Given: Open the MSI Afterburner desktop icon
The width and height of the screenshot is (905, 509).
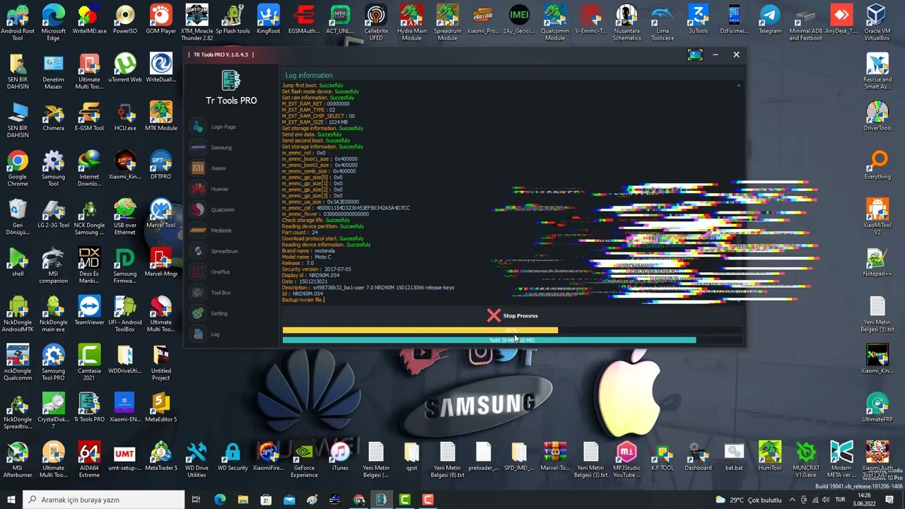Looking at the screenshot, I should pyautogui.click(x=18, y=460).
